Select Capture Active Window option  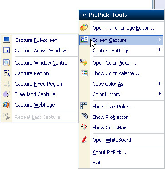pyautogui.click(x=39, y=51)
